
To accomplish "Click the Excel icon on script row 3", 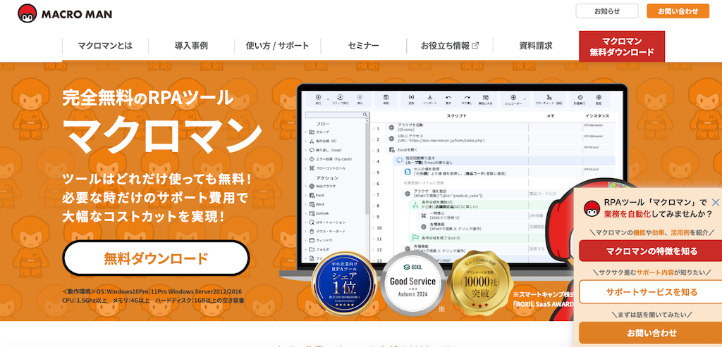I will point(391,150).
